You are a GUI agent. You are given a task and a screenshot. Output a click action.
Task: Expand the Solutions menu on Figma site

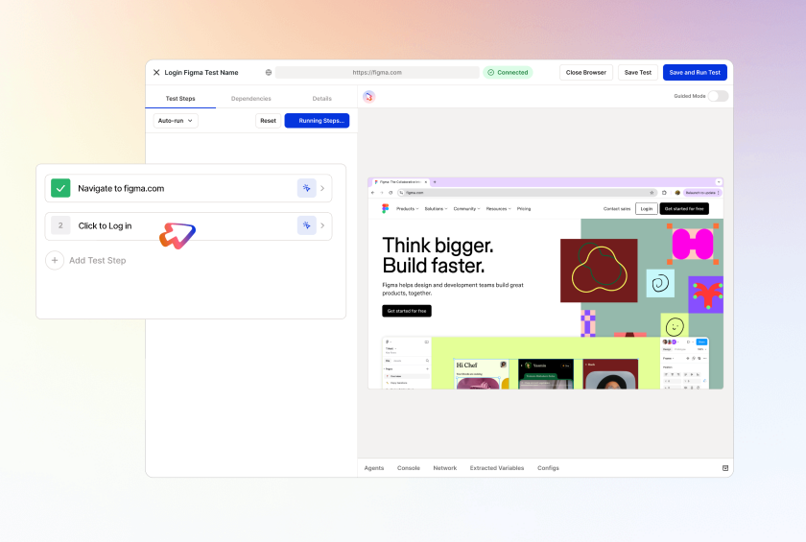[x=436, y=209]
